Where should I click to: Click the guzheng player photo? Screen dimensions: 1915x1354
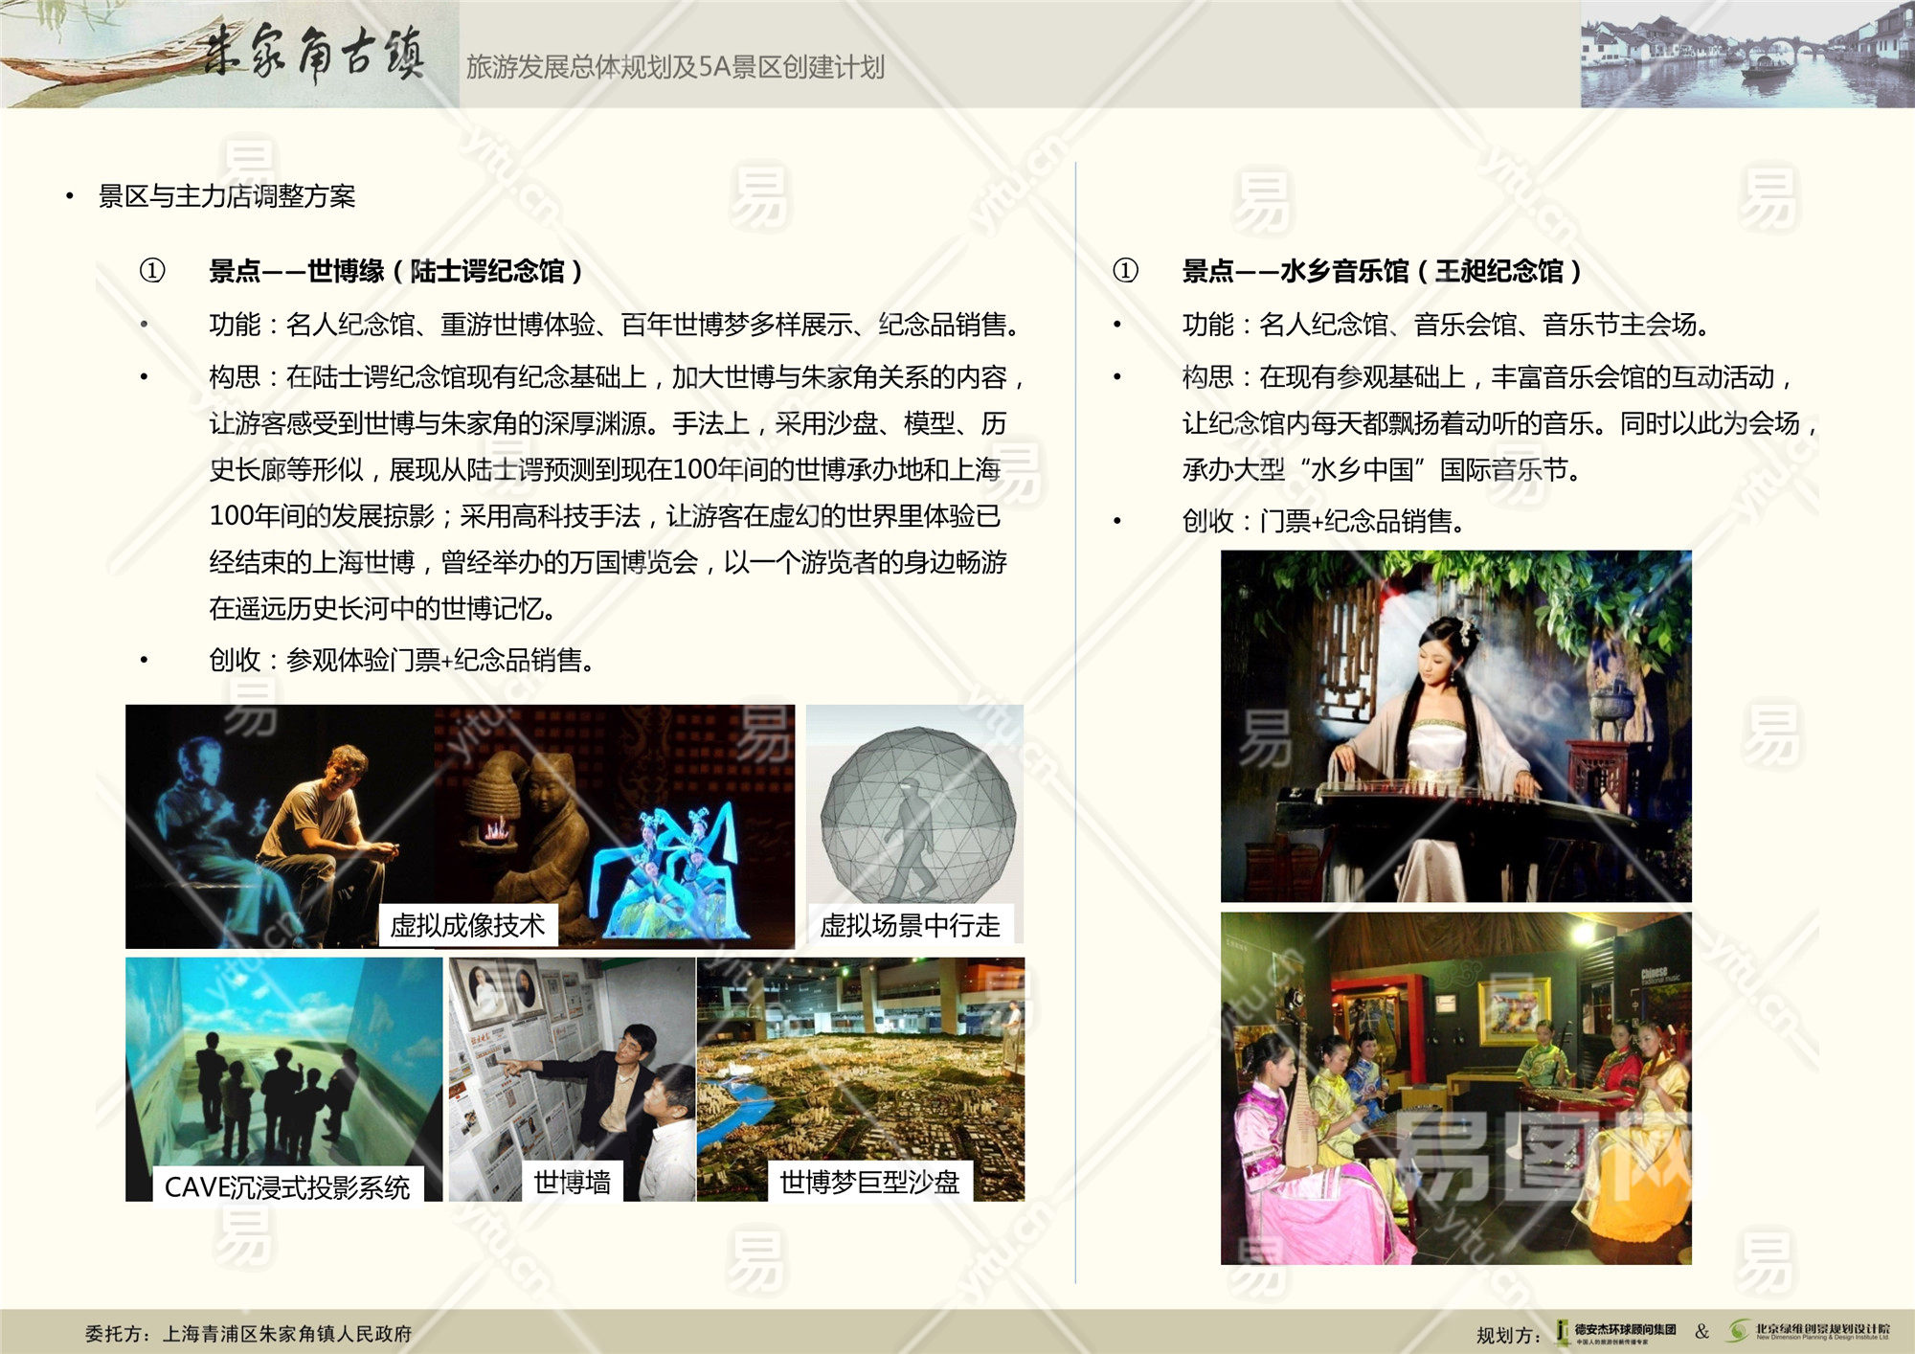[x=1455, y=726]
